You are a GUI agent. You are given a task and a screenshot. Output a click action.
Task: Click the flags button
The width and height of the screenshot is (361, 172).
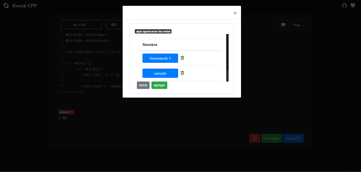297,25
